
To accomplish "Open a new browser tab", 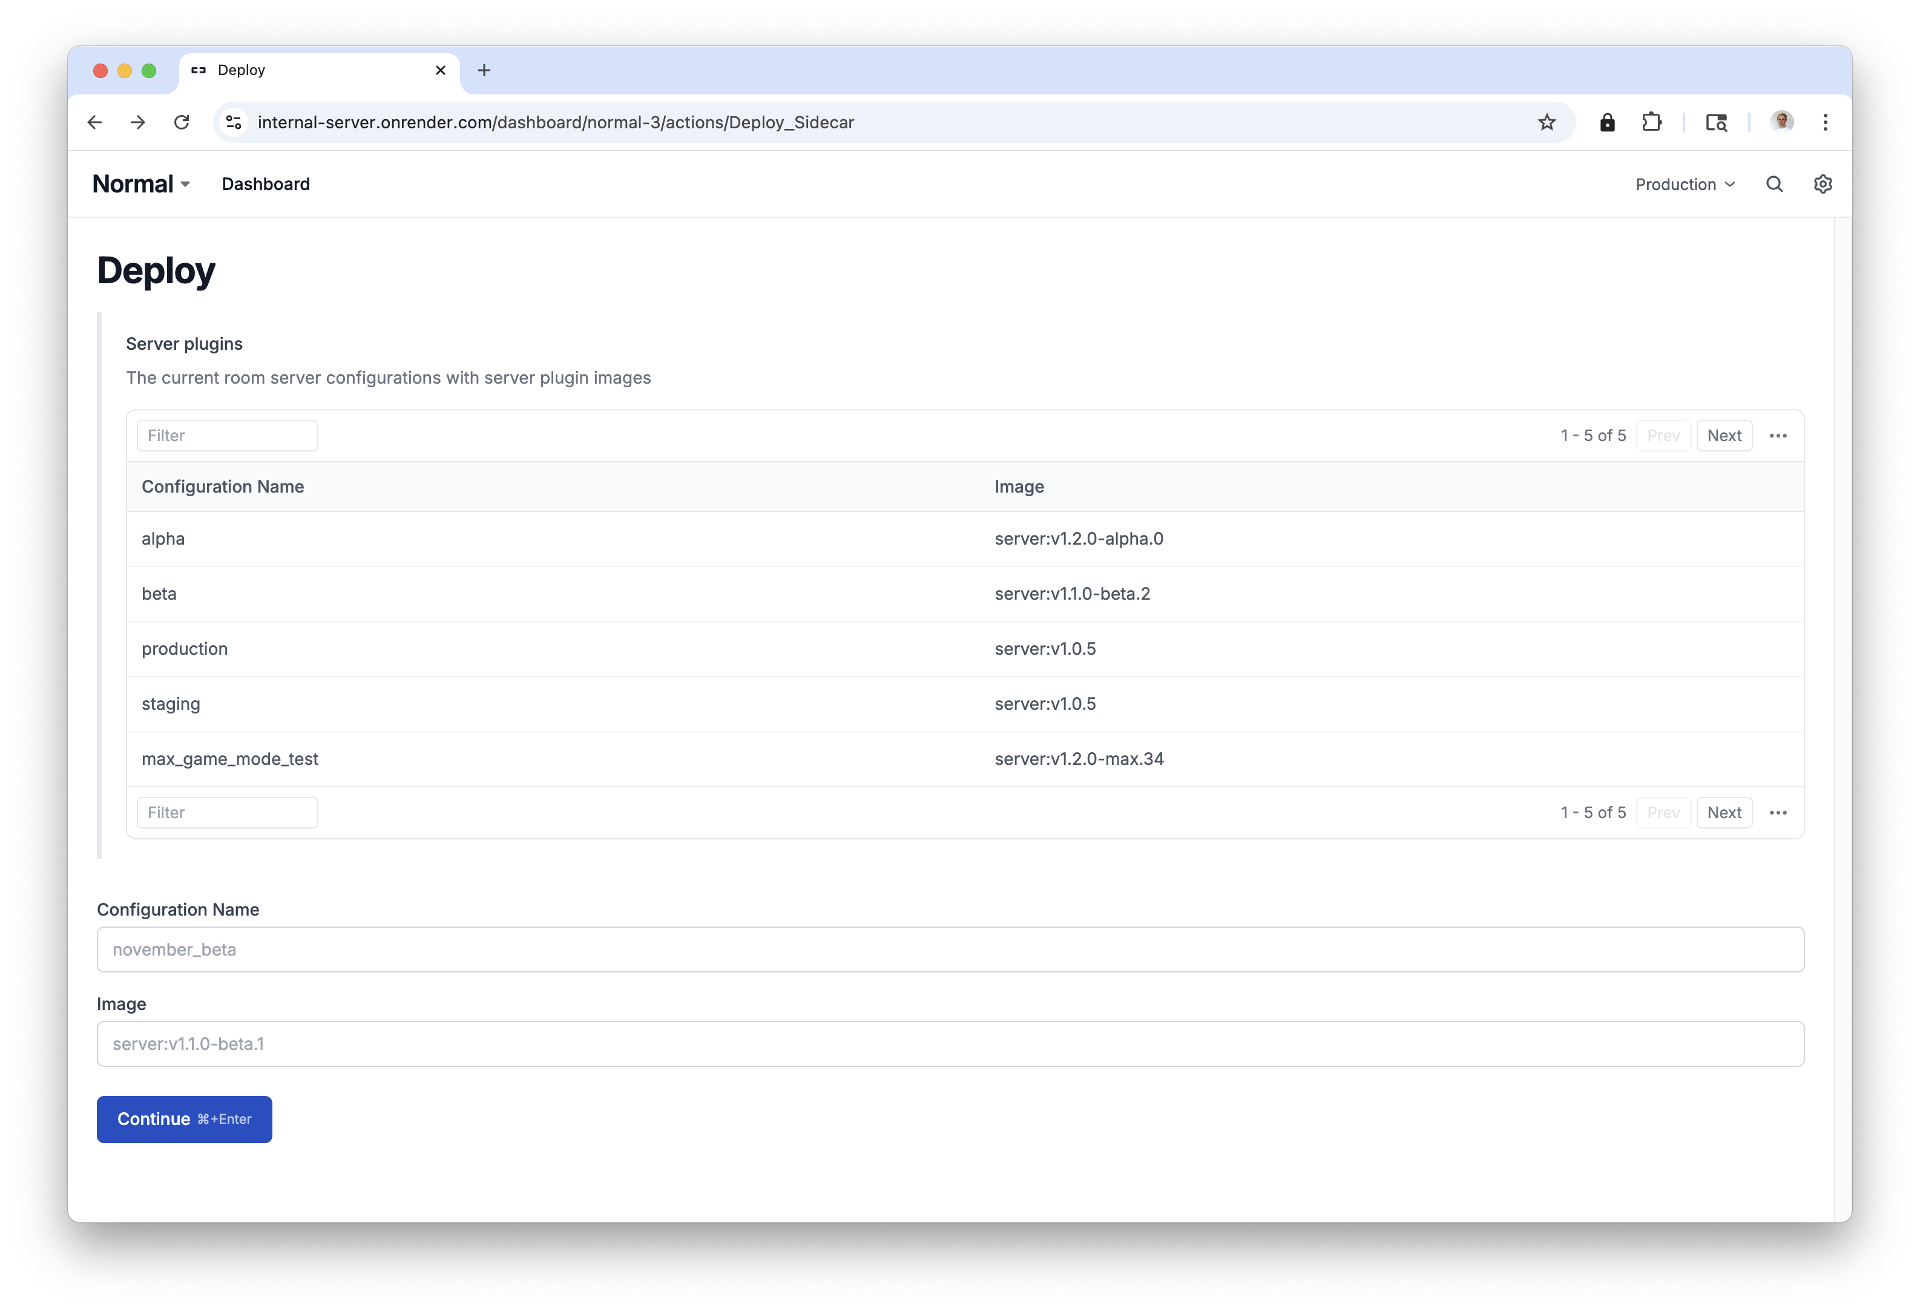I will coord(484,70).
